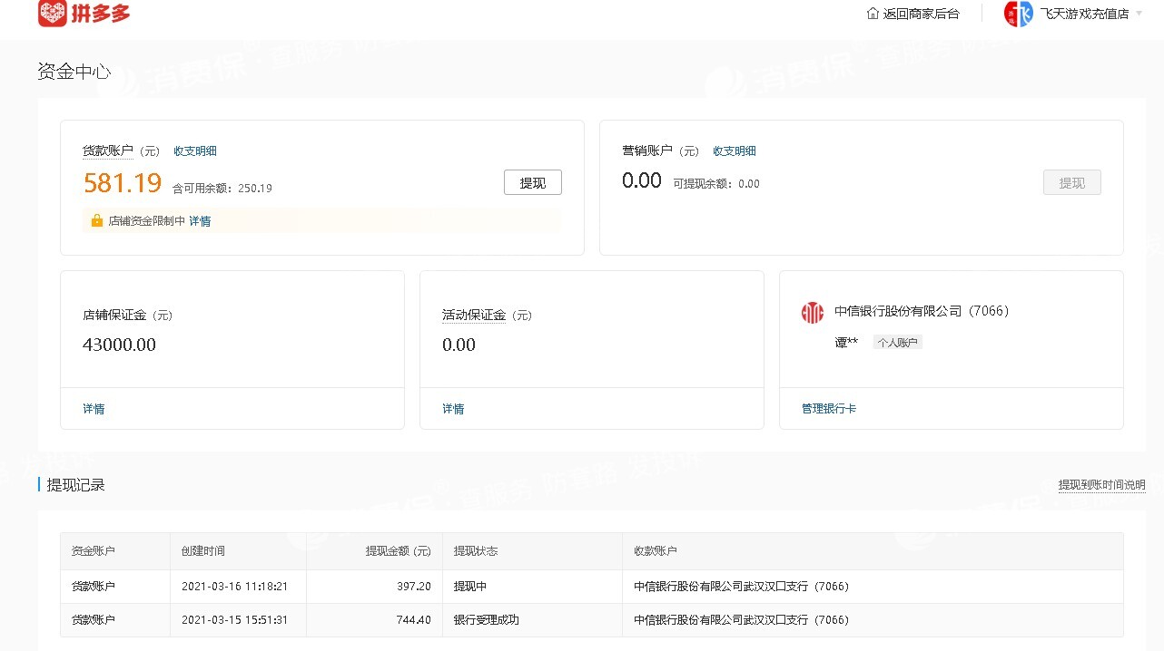1164x651 pixels.
Task: Open 提现到账时间说明
Action: click(1101, 485)
